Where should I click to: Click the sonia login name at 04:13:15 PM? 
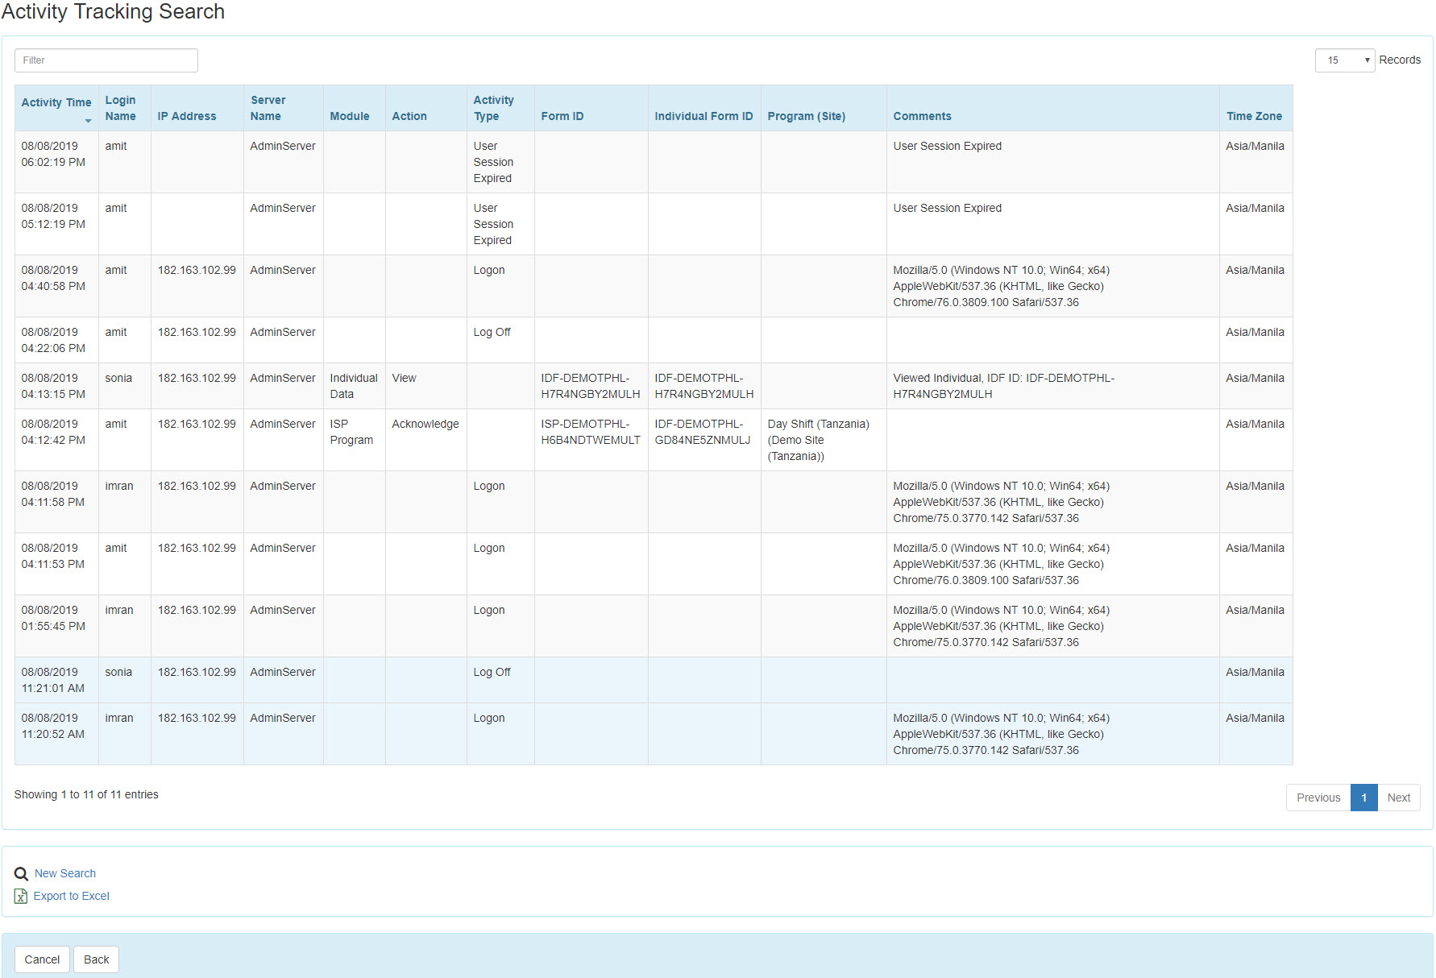[118, 378]
